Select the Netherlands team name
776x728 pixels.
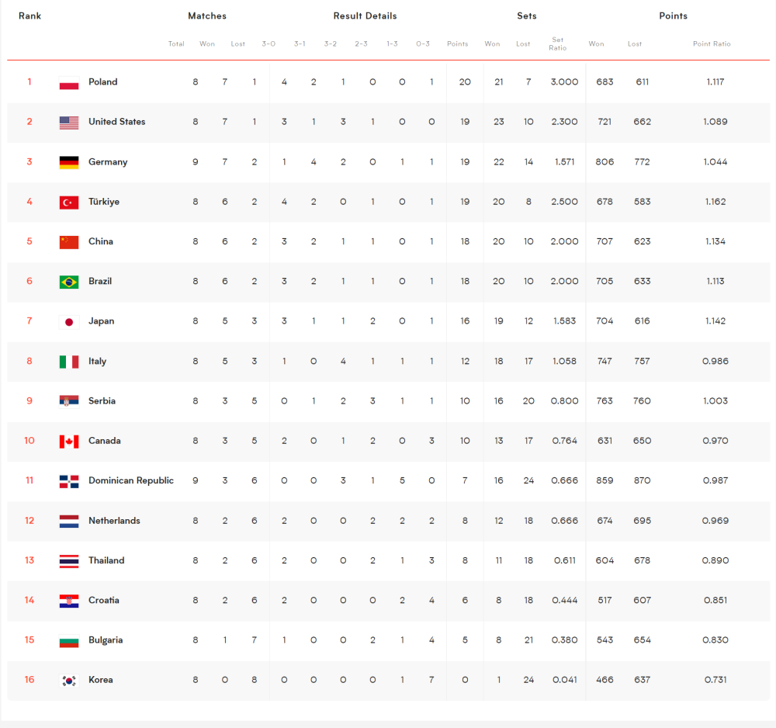(x=114, y=521)
